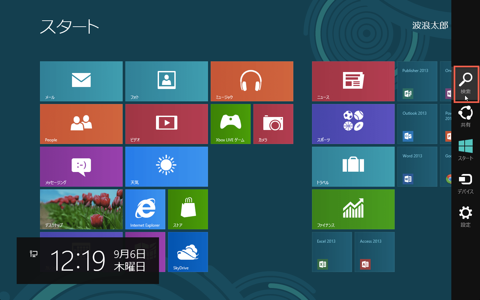Launch the ミュージック (Music) tile
This screenshot has height=300, width=480.
click(252, 81)
